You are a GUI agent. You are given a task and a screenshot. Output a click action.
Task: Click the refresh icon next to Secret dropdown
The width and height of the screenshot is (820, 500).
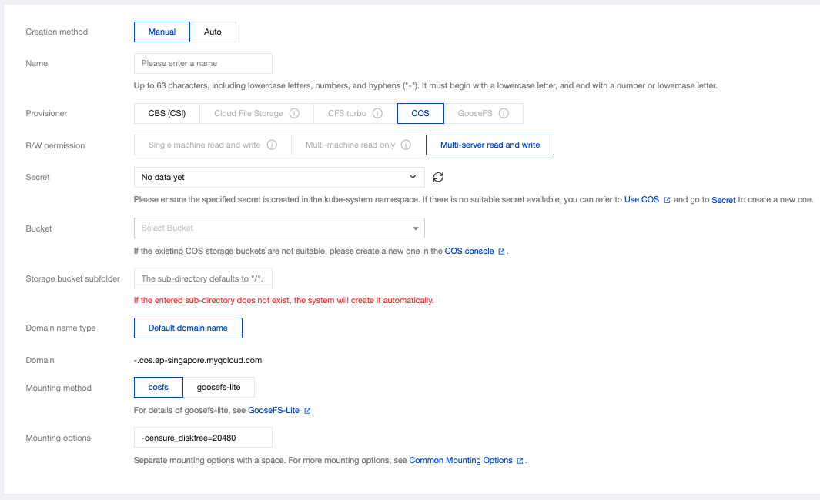coord(438,177)
